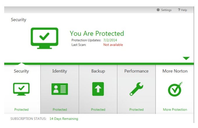Click the More Norton checkmark logo
Viewport: 198px width, 128px height.
[175, 89]
